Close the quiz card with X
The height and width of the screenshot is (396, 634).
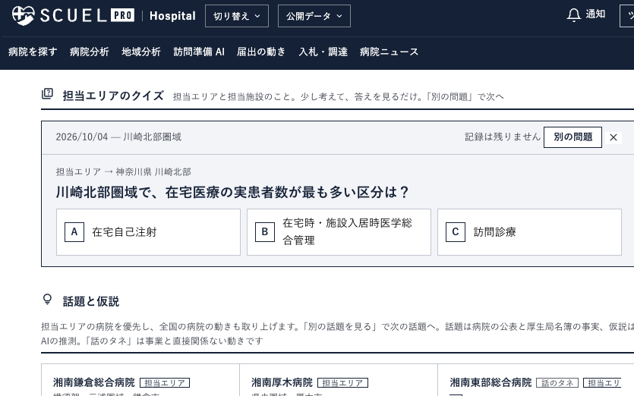click(x=613, y=137)
